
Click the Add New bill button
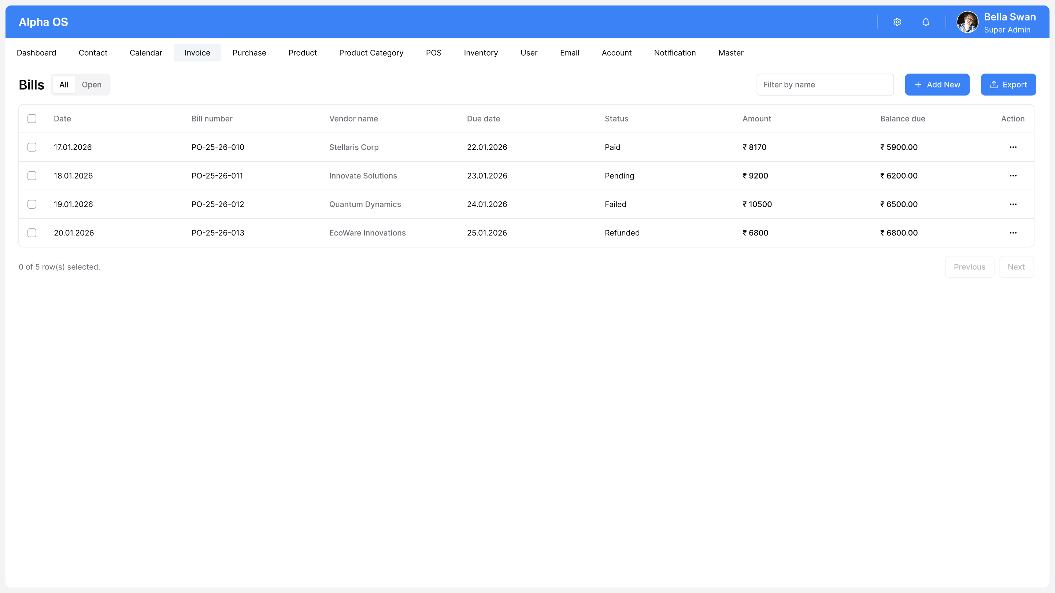pyautogui.click(x=937, y=85)
